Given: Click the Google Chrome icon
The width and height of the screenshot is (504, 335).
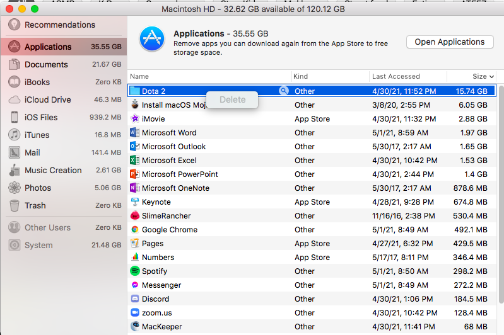Looking at the screenshot, I should [x=135, y=229].
